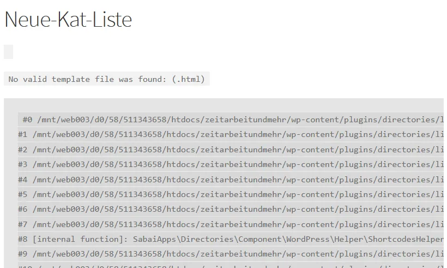
Task: Click the Neue-Kat-Liste page heading
Action: pyautogui.click(x=68, y=20)
